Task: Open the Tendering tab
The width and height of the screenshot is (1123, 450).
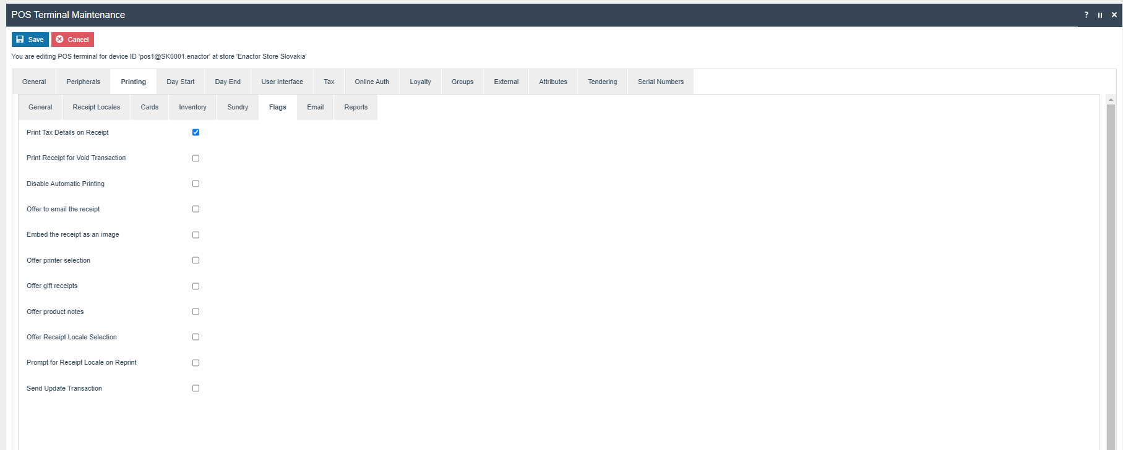Action: pos(602,82)
